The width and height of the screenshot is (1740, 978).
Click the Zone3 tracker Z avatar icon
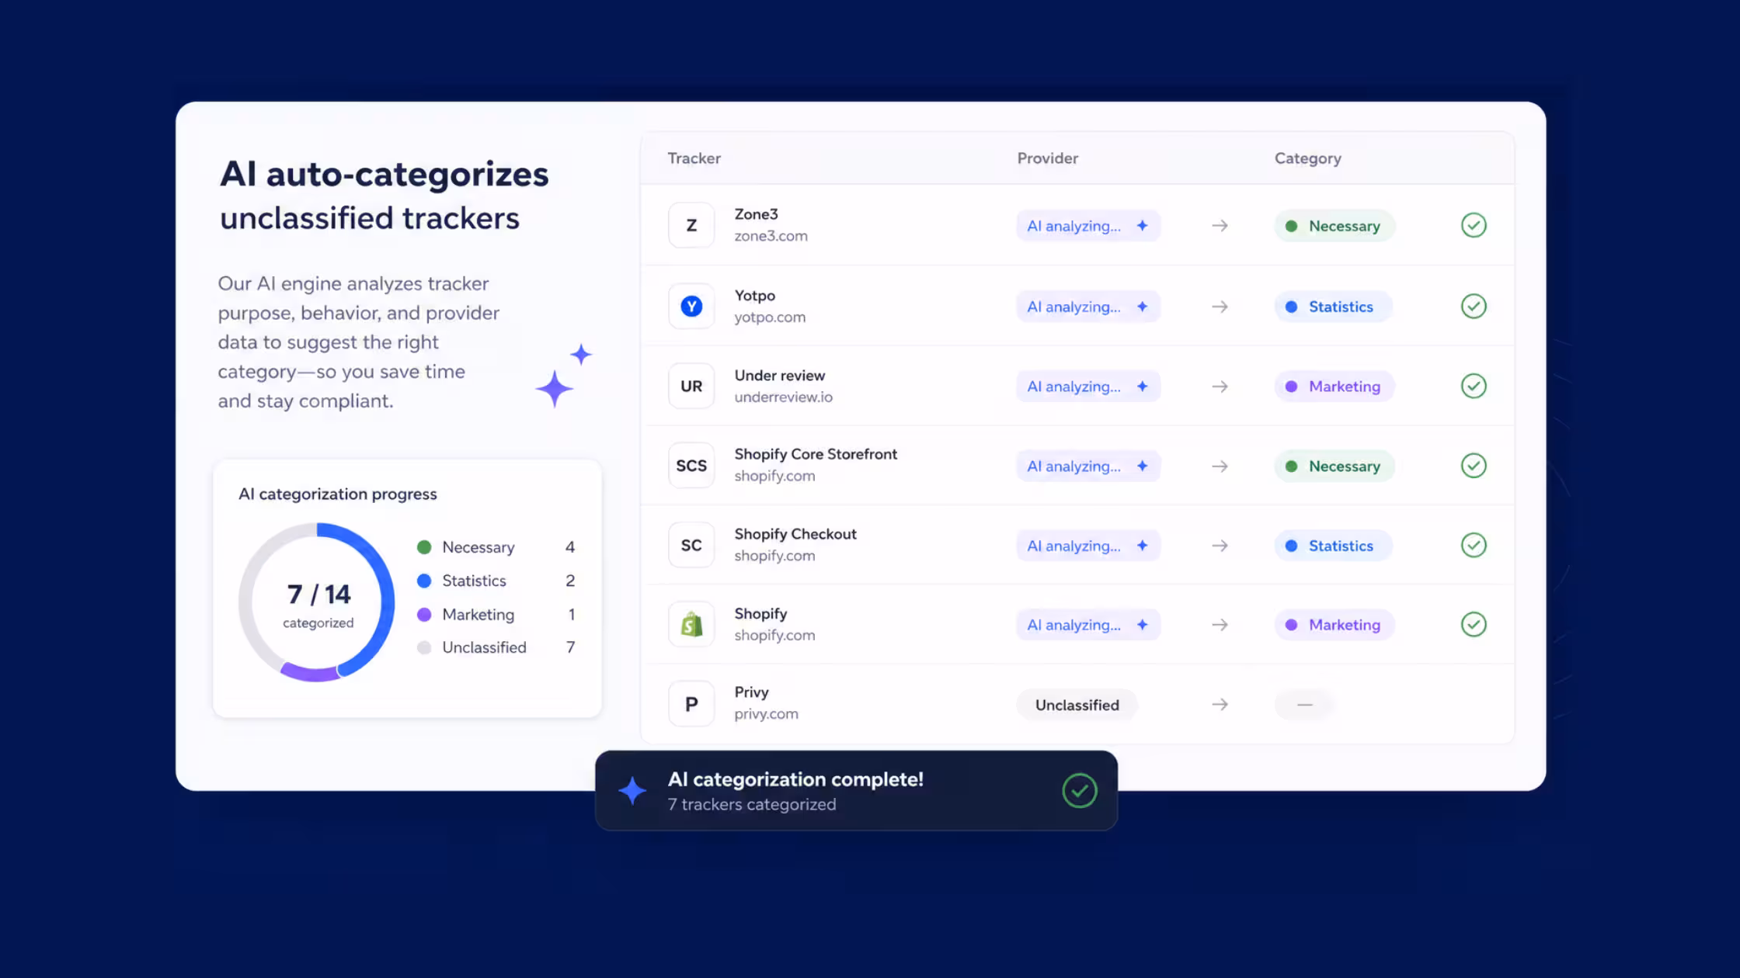pyautogui.click(x=691, y=226)
